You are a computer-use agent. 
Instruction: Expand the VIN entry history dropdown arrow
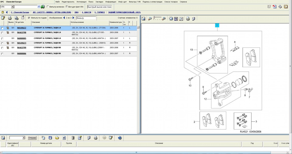[x=39, y=7]
